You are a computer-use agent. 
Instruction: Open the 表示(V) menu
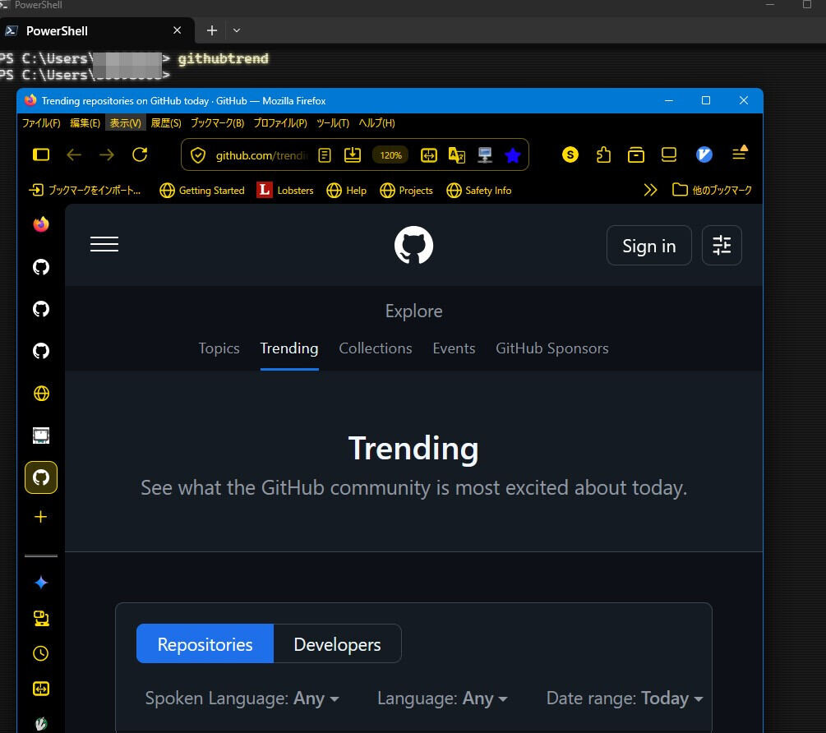[x=126, y=123]
